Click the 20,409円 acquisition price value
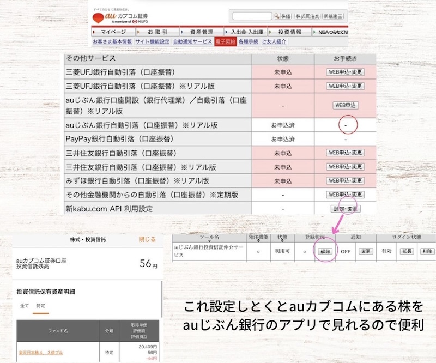436x363 pixels. [x=148, y=347]
